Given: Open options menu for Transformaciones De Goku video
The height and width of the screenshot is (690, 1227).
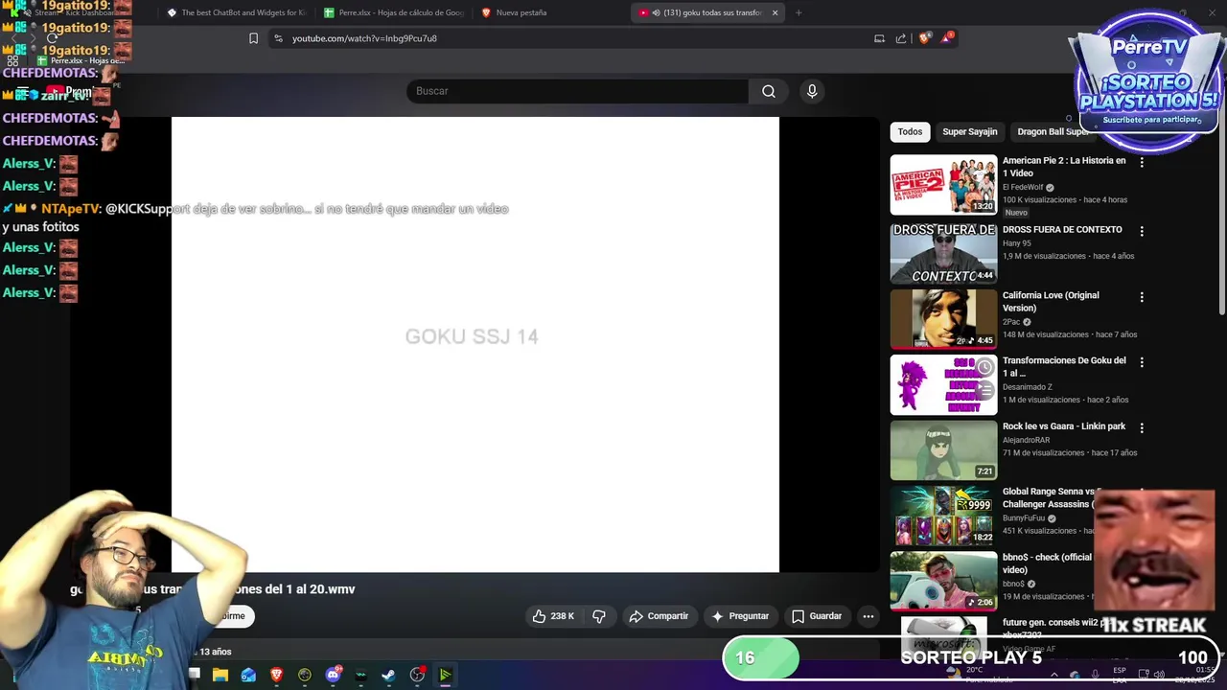Looking at the screenshot, I should pyautogui.click(x=1141, y=362).
